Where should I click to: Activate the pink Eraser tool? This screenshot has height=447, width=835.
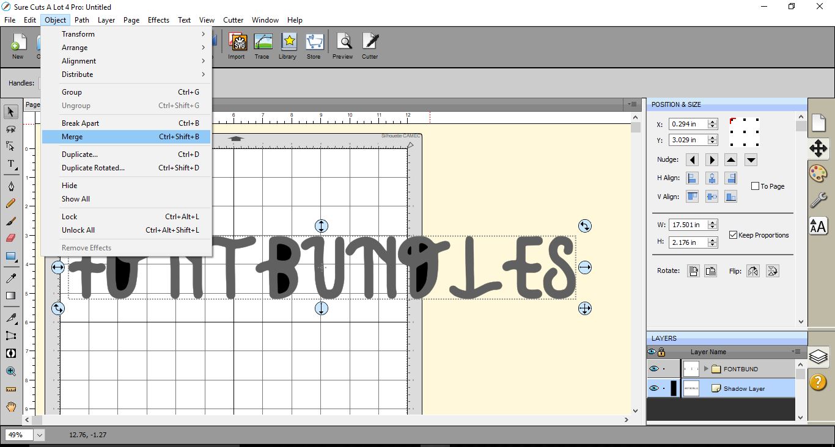click(x=11, y=238)
